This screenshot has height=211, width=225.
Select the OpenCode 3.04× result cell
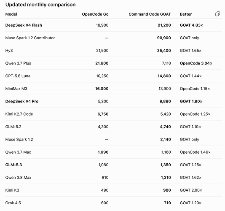(x=196, y=63)
